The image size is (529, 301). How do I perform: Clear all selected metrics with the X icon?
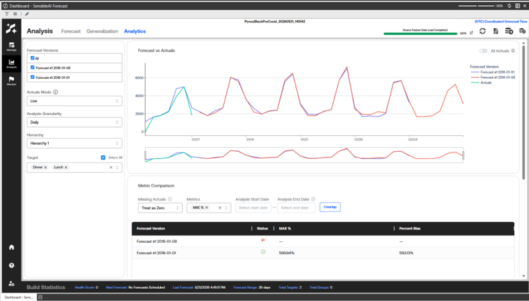220,208
